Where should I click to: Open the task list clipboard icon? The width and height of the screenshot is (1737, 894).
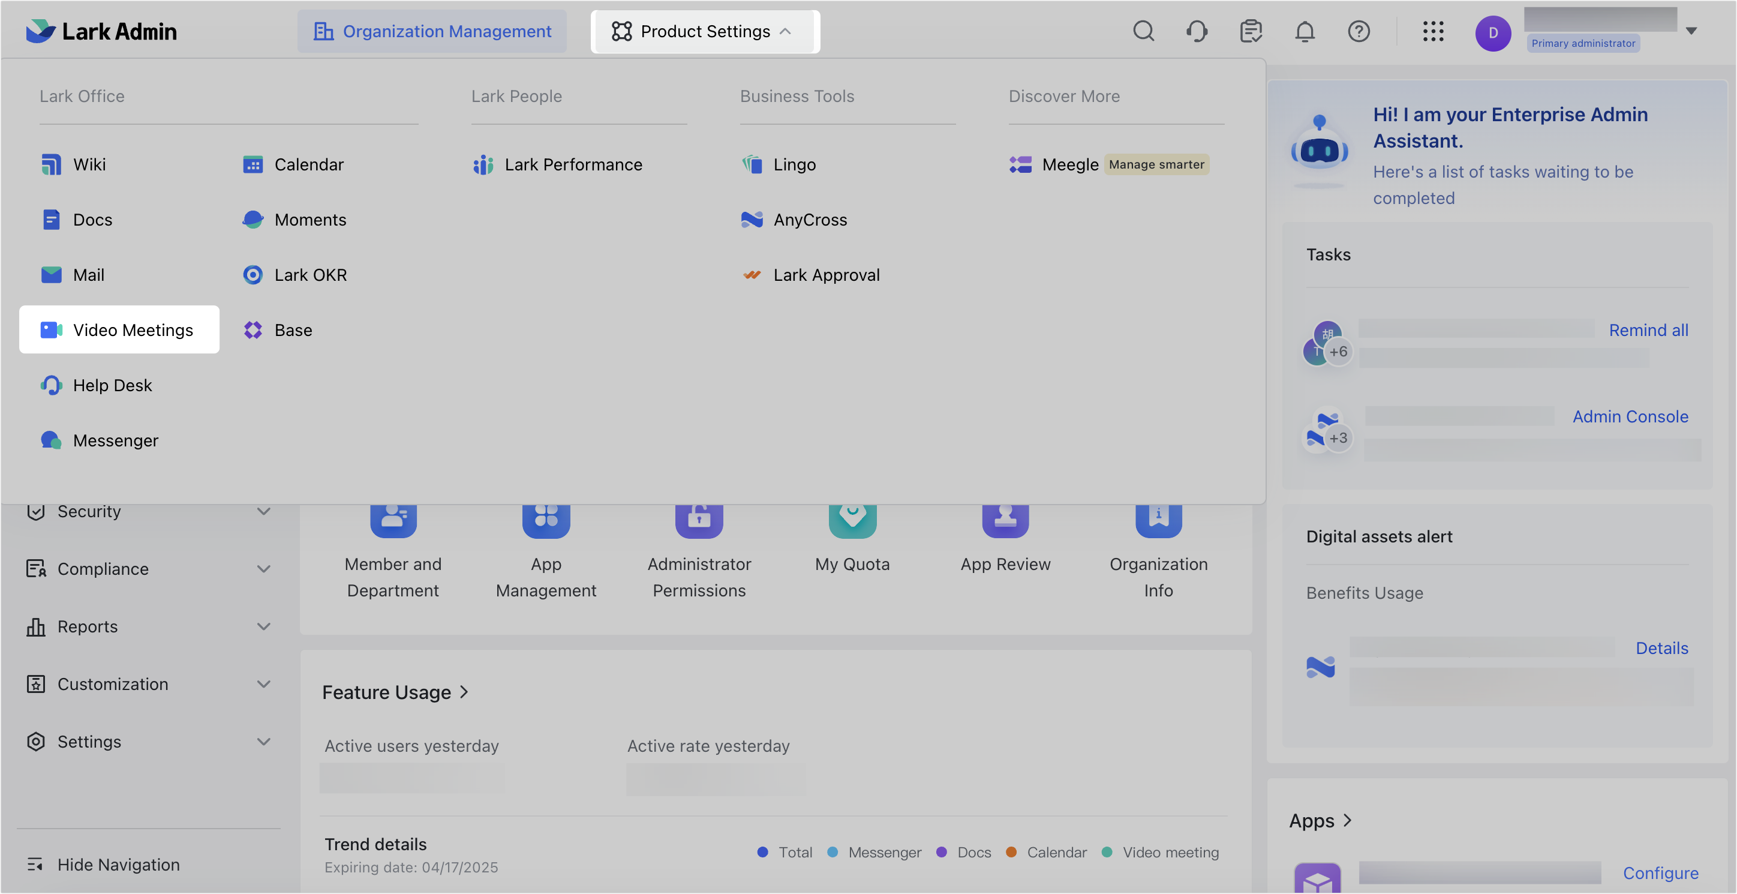[1251, 31]
